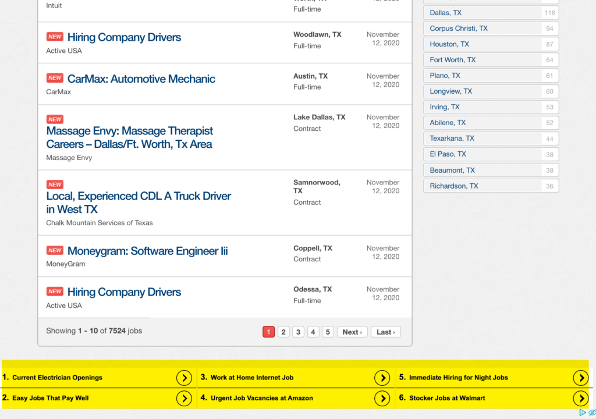Click the NEW badge beside CarMax Automotive Mechanic

(x=55, y=78)
